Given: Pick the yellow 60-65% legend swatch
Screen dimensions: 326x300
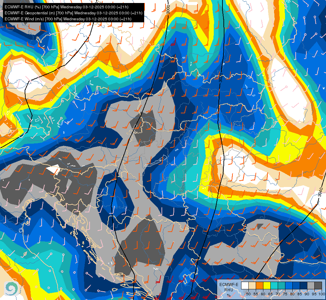Looking at the screenshot, I should click(x=267, y=285).
